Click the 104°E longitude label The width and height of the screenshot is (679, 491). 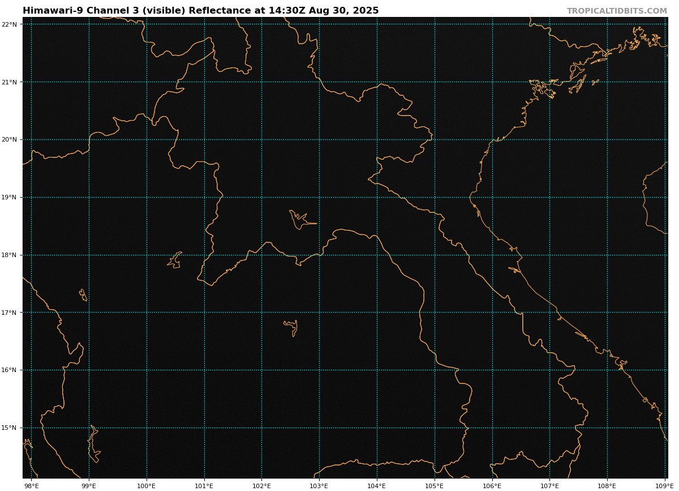(377, 486)
